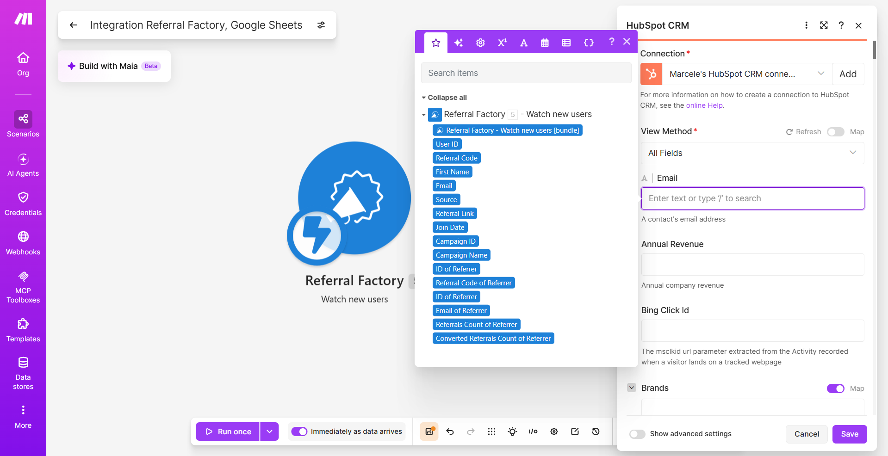Screen dimensions: 888x456
Task: Open HubSpot CRM three-dot options menu
Action: coord(807,25)
